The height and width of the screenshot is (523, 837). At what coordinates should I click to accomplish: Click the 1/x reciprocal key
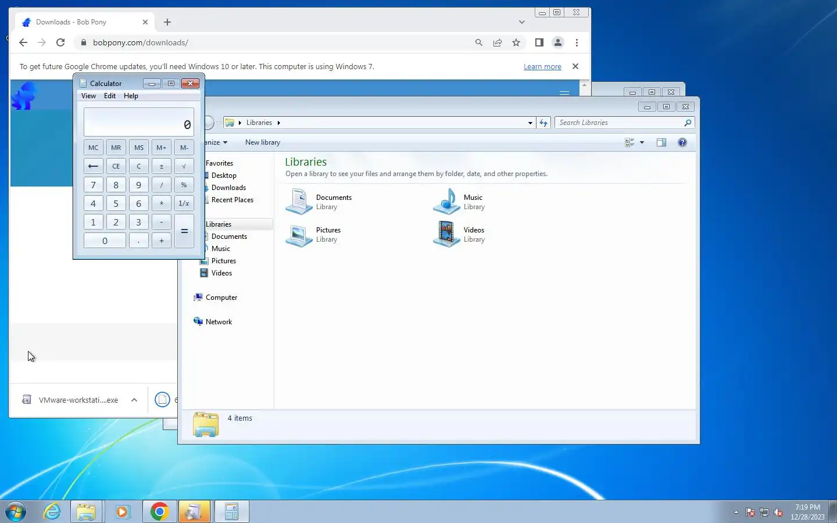184,203
